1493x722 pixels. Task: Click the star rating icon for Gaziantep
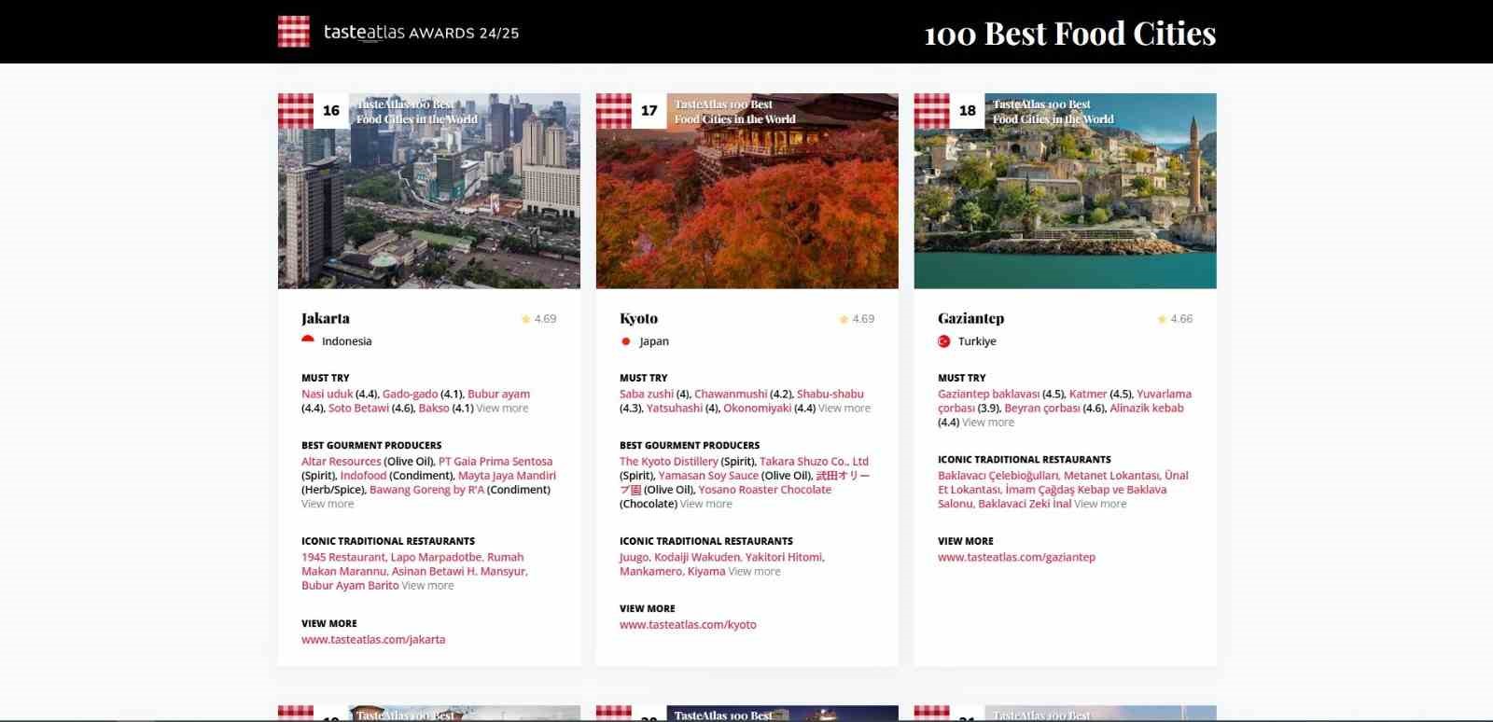coord(1162,319)
